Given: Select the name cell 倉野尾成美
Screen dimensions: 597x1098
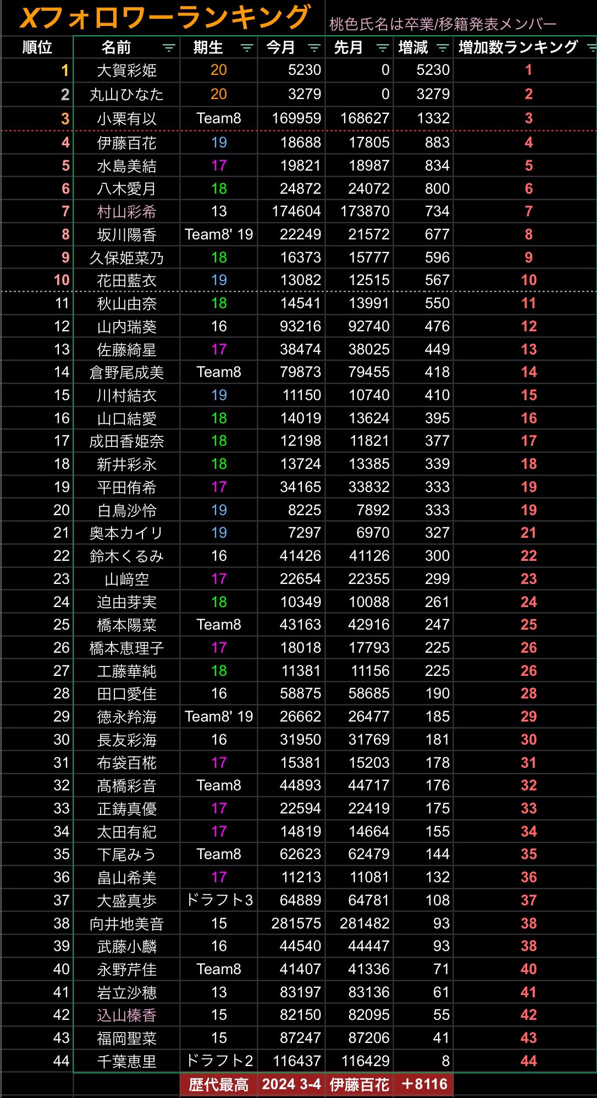Looking at the screenshot, I should pyautogui.click(x=126, y=372).
